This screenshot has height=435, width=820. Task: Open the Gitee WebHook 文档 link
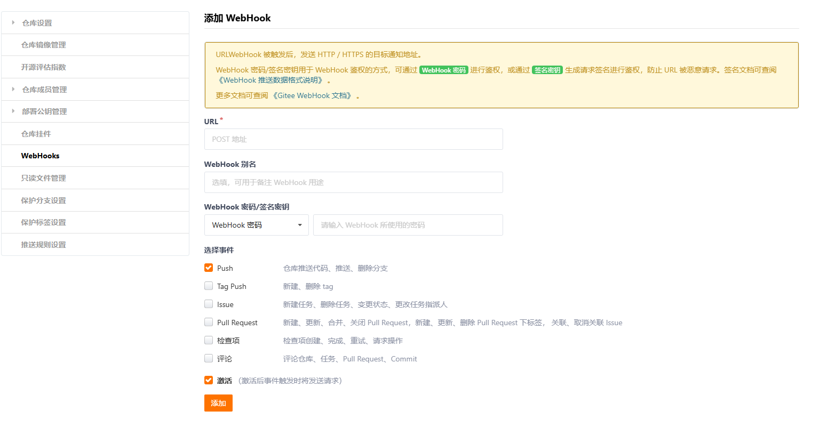(313, 95)
